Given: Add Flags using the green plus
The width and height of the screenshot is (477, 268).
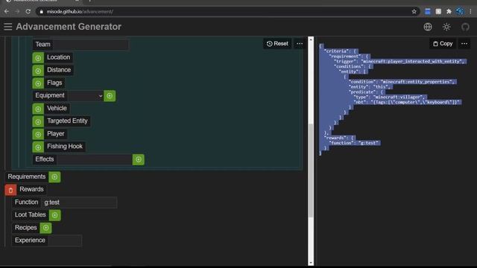Looking at the screenshot, I should (x=38, y=83).
